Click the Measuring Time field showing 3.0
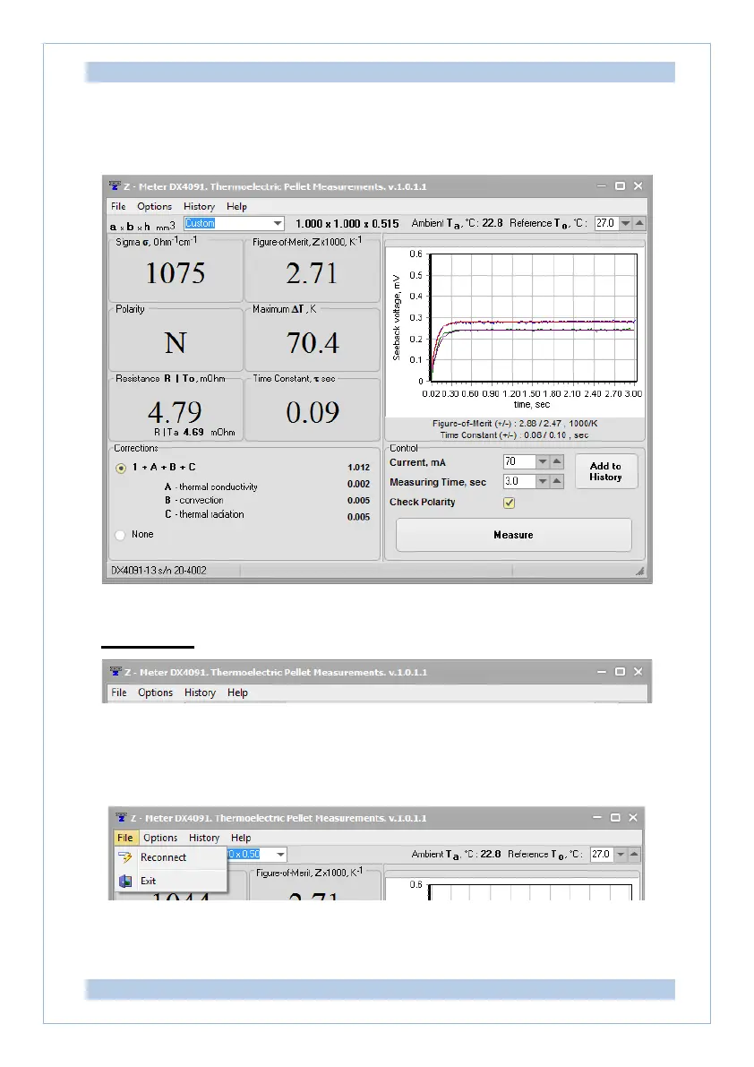 coord(519,482)
